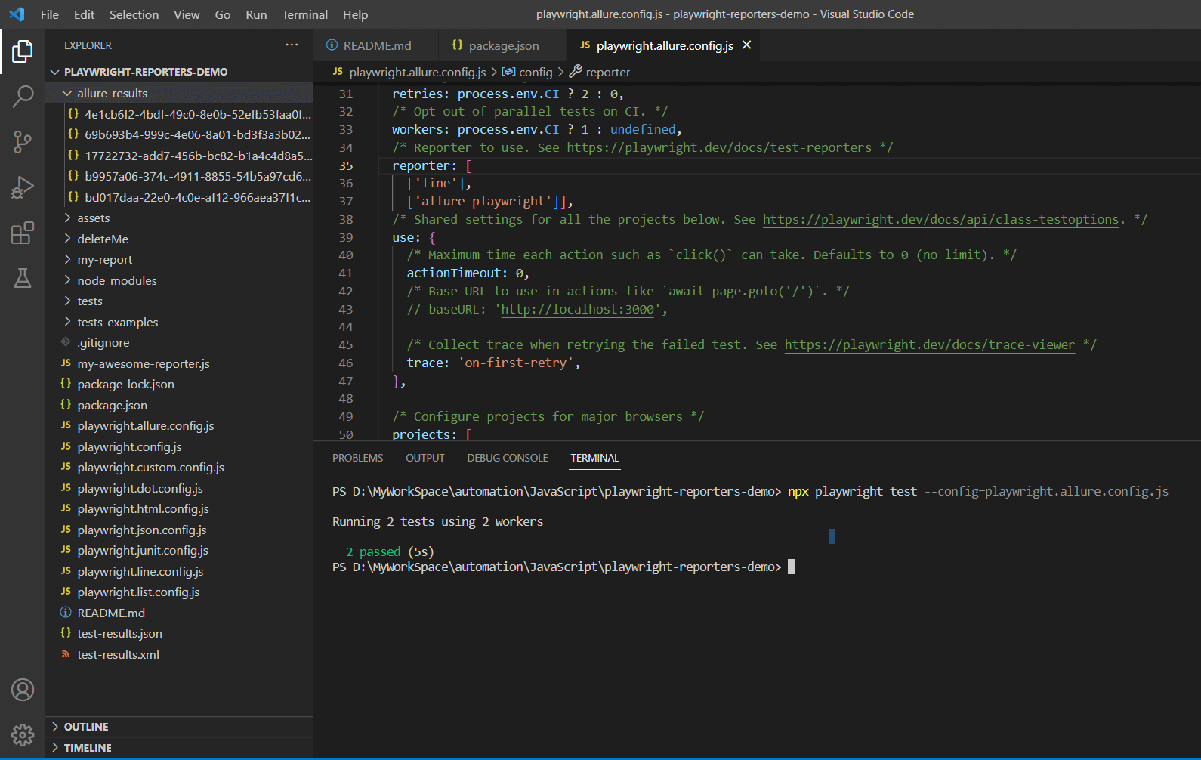This screenshot has width=1201, height=760.
Task: Open the Source Control view
Action: pos(23,142)
